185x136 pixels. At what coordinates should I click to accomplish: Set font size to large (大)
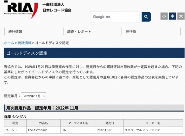pyautogui.click(x=181, y=16)
